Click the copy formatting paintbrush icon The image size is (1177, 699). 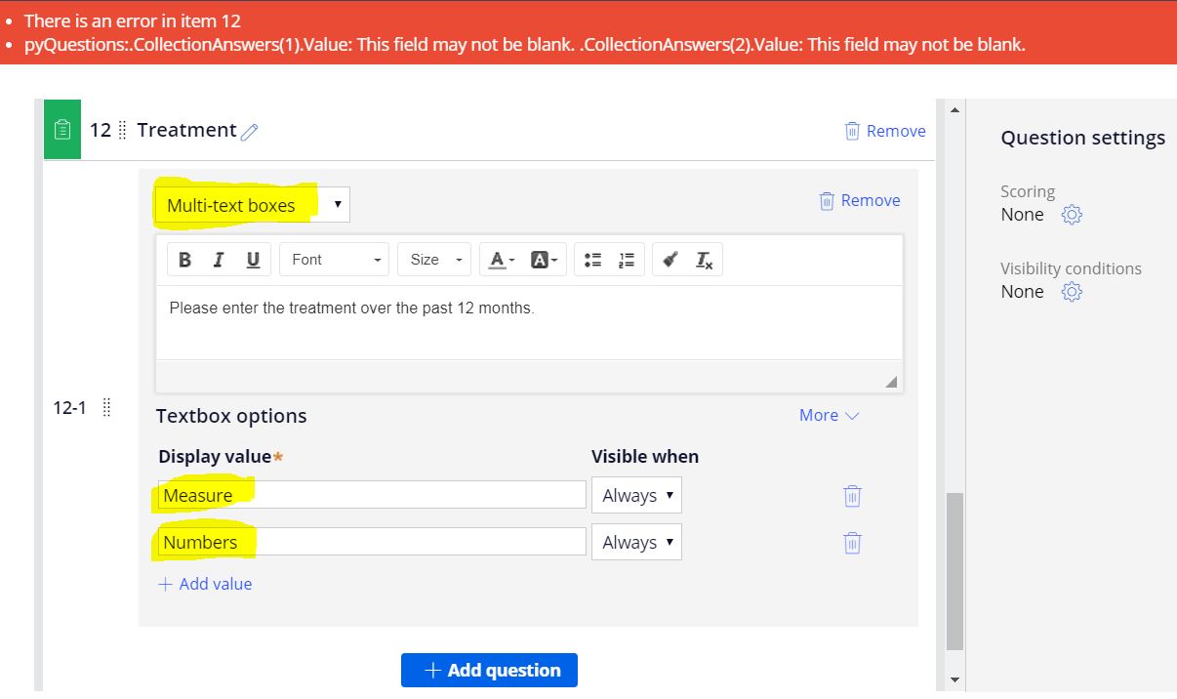tap(670, 260)
